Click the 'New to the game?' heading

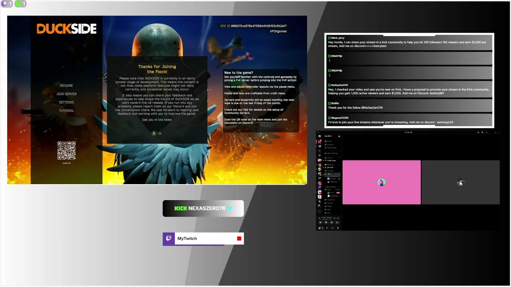click(239, 73)
